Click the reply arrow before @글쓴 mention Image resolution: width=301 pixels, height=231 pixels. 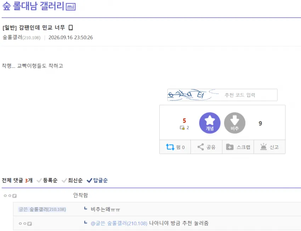pos(86,222)
